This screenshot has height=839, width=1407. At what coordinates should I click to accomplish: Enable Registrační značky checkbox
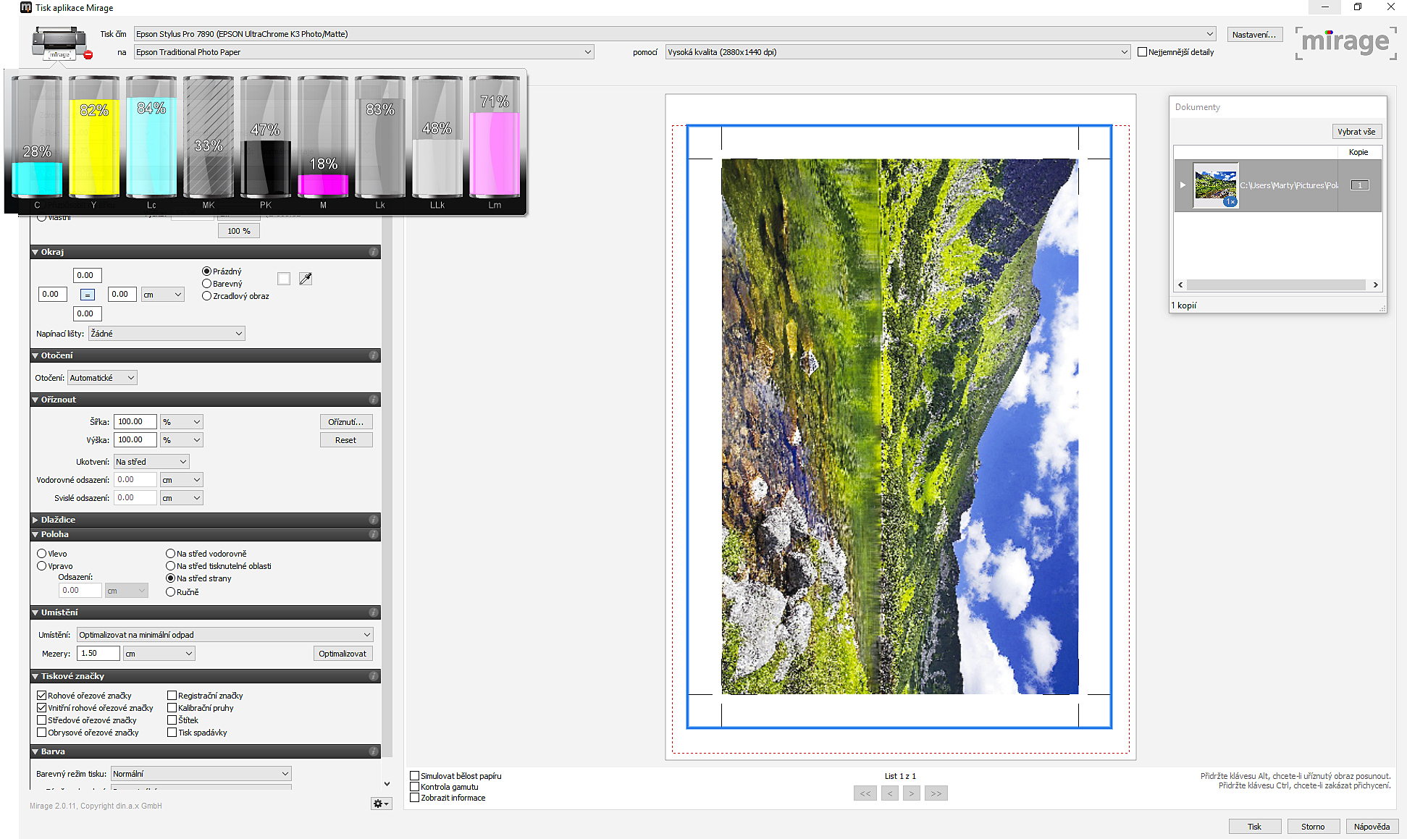pos(172,696)
